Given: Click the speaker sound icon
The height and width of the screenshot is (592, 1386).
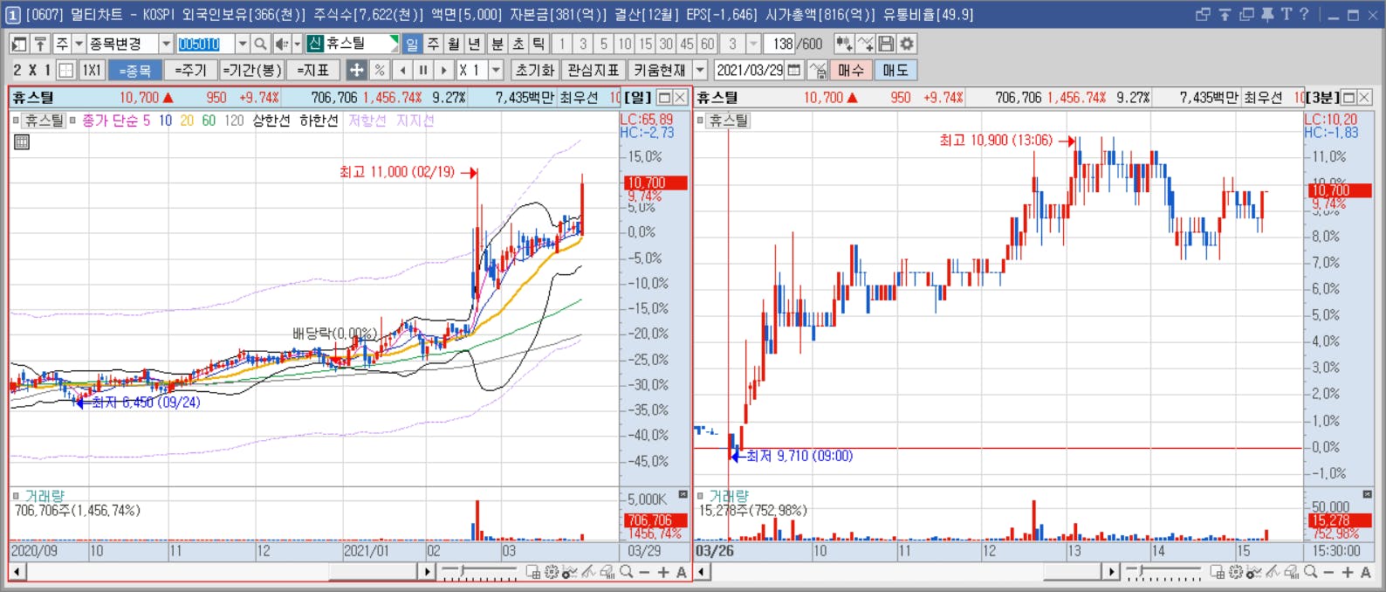Looking at the screenshot, I should [x=281, y=44].
